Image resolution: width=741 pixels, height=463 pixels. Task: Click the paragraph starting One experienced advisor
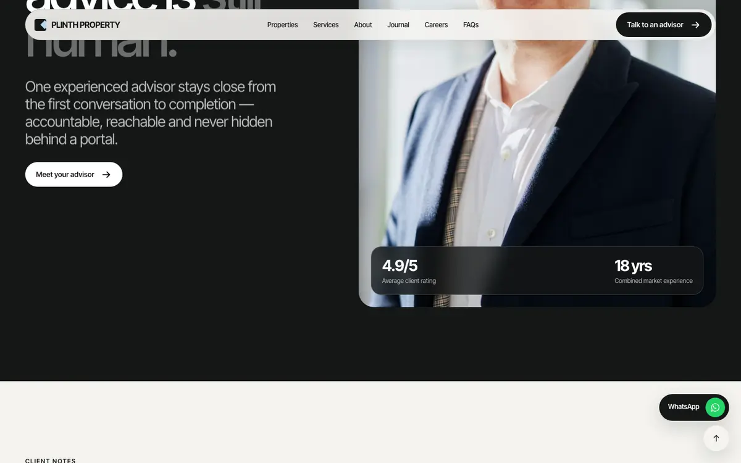click(151, 113)
